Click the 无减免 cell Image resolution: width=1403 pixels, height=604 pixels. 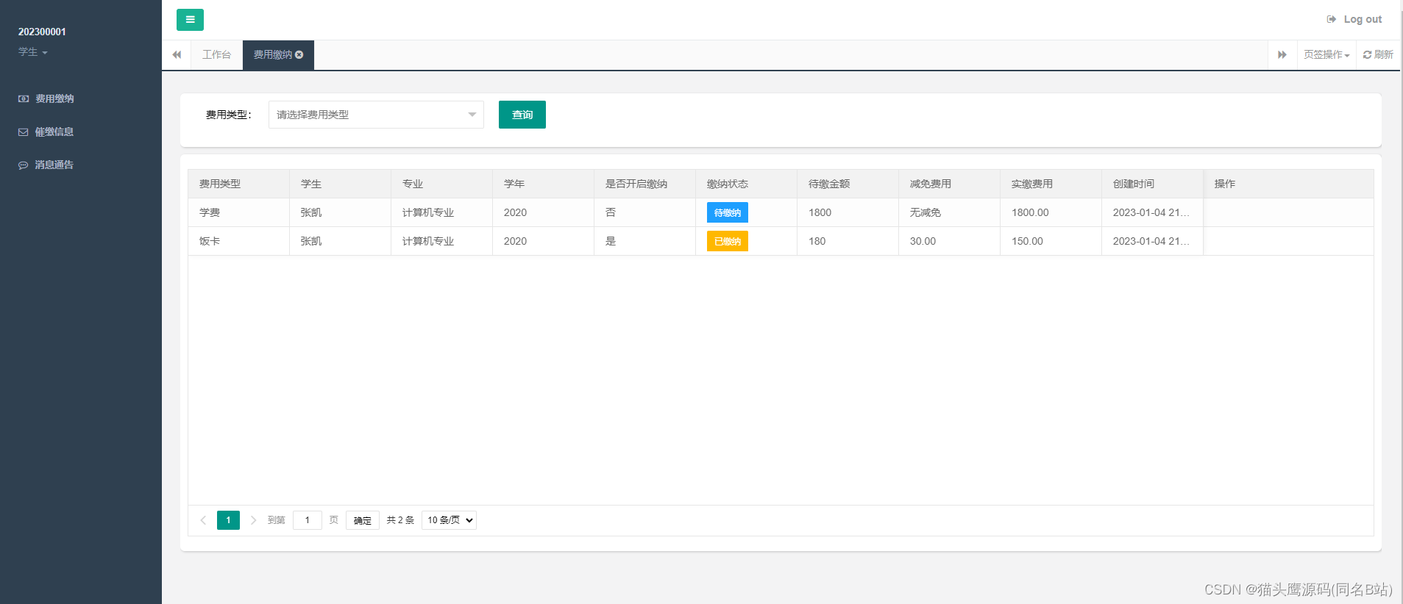(950, 212)
